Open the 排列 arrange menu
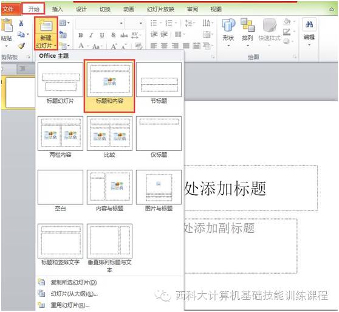The image size is (339, 312). (247, 33)
